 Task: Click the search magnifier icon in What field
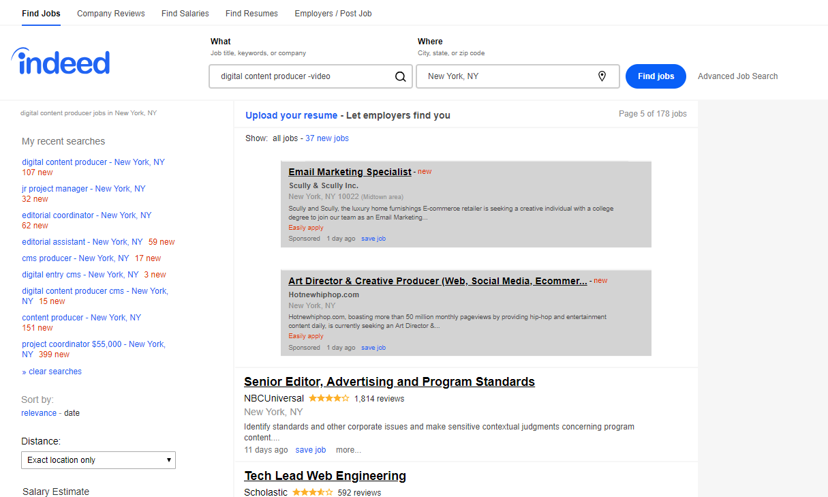point(401,76)
